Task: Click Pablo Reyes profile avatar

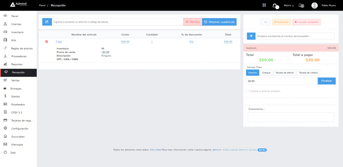Action: click(x=315, y=5)
